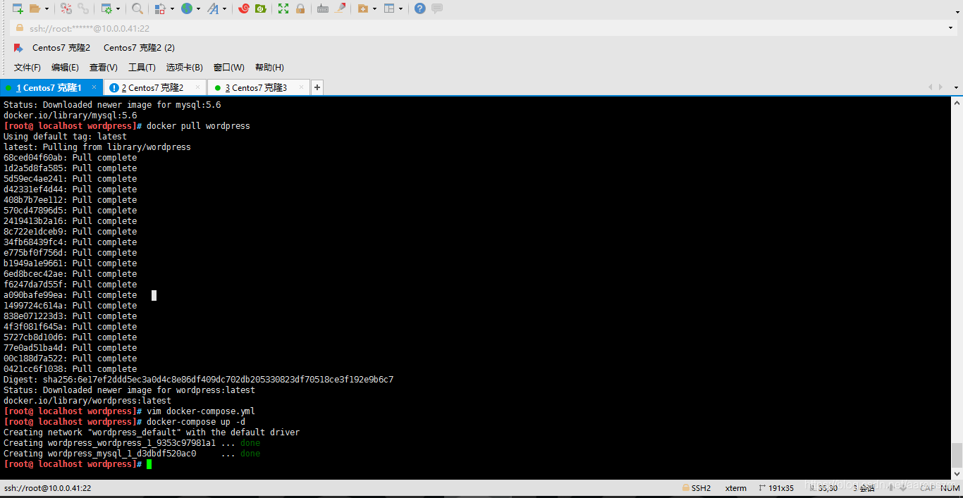Click the disconnect session icon
Image resolution: width=963 pixels, height=498 pixels.
click(66, 8)
